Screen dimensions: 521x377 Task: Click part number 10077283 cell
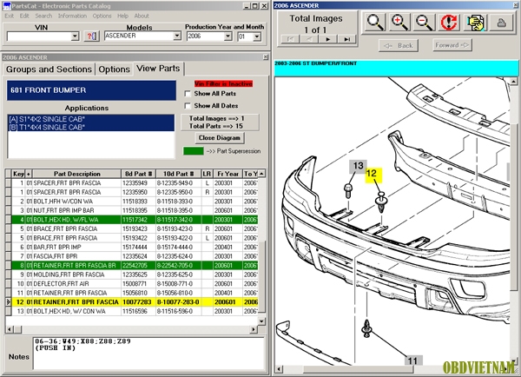click(138, 302)
